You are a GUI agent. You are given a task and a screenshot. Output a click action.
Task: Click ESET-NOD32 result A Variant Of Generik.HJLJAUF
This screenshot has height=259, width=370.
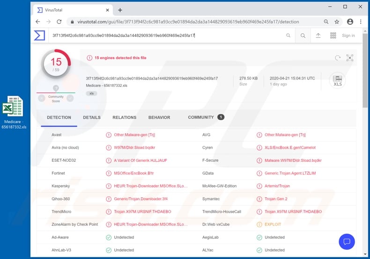pyautogui.click(x=141, y=160)
